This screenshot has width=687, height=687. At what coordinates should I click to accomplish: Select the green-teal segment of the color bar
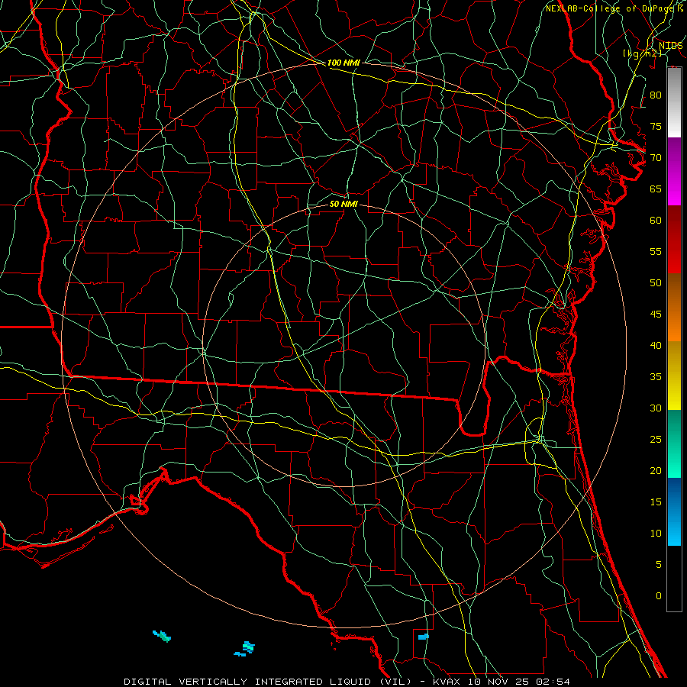pyautogui.click(x=674, y=443)
